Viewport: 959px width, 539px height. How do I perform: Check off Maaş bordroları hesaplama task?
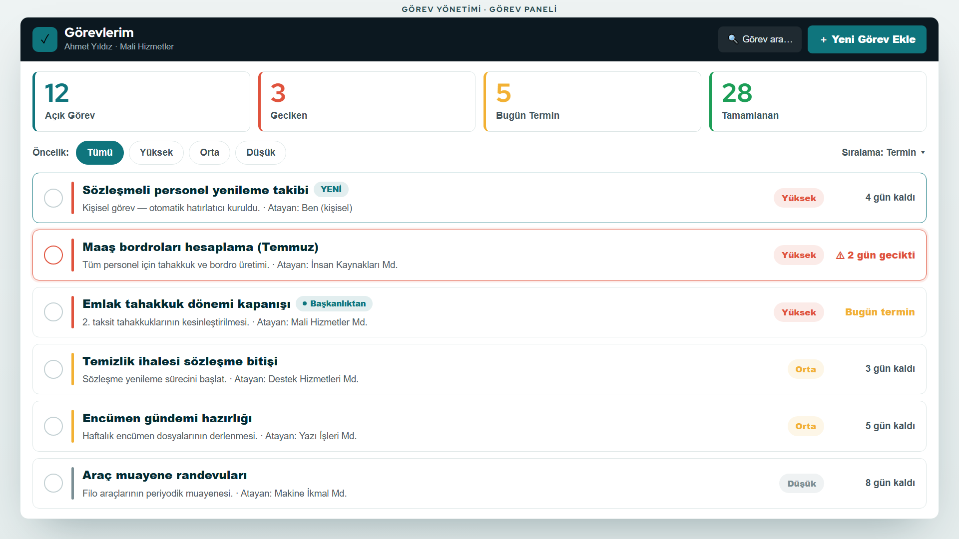(x=53, y=255)
